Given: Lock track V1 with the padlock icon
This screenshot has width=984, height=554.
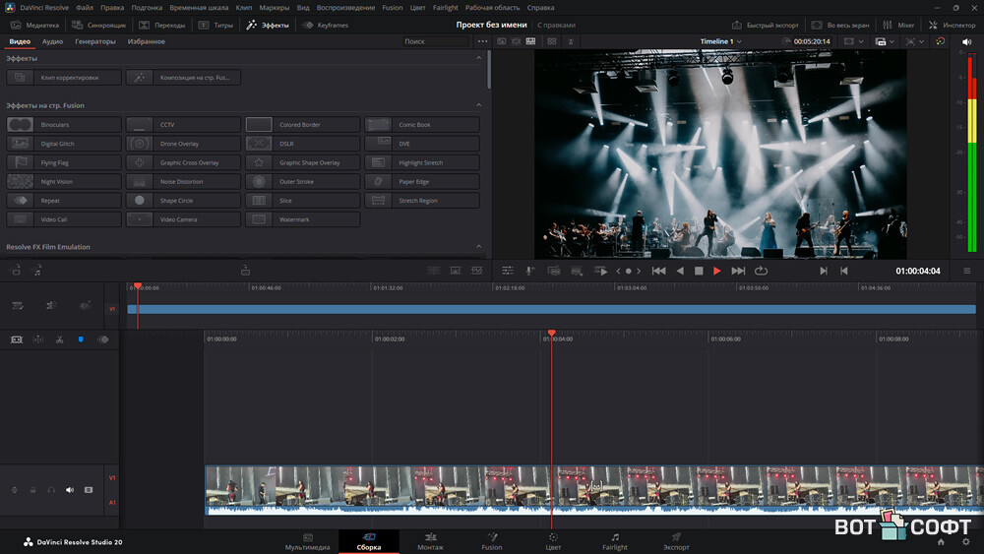Looking at the screenshot, I should tap(32, 489).
